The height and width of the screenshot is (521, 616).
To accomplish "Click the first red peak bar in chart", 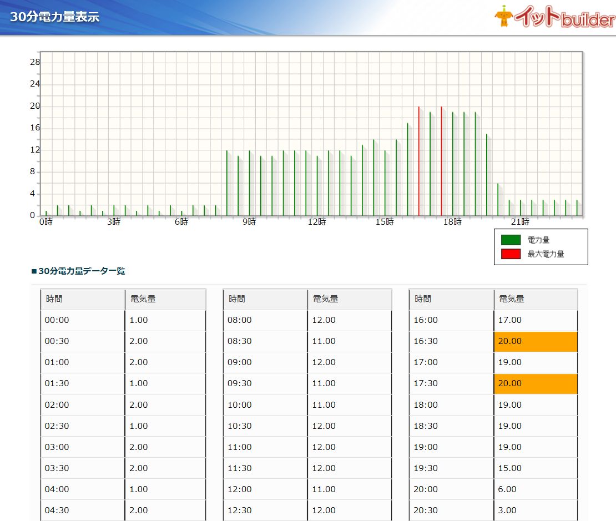I will click(x=419, y=161).
